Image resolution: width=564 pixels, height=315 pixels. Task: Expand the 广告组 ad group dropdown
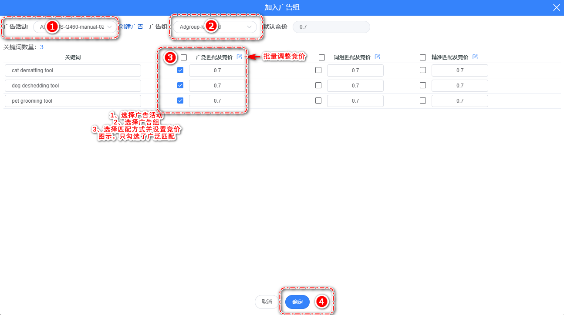click(x=215, y=27)
